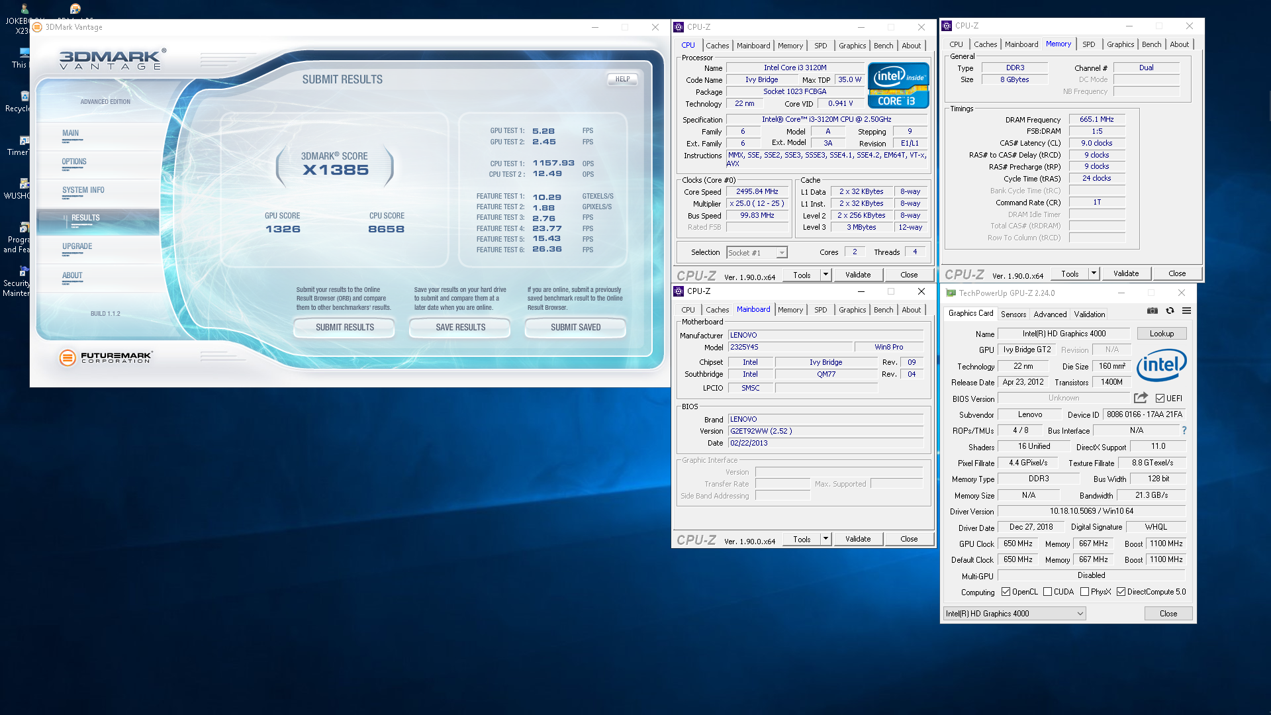The height and width of the screenshot is (715, 1271).
Task: Toggle the UEFI checkbox in GPU-Z
Action: click(1160, 399)
